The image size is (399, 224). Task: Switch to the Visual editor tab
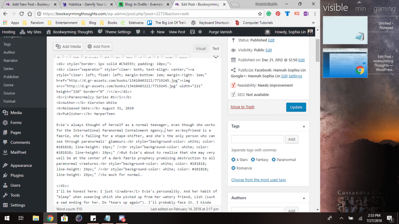tap(201, 49)
